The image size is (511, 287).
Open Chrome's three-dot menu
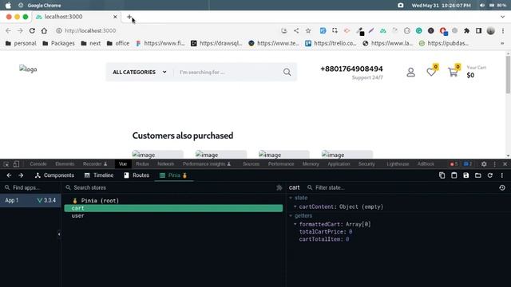[503, 30]
